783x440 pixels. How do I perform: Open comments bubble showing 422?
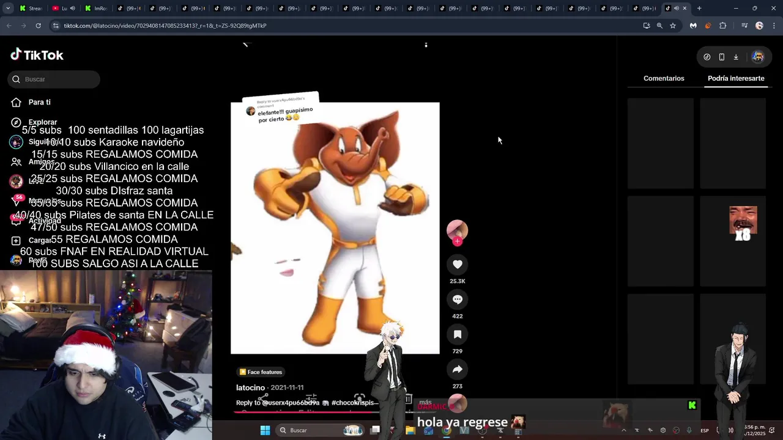click(x=457, y=299)
